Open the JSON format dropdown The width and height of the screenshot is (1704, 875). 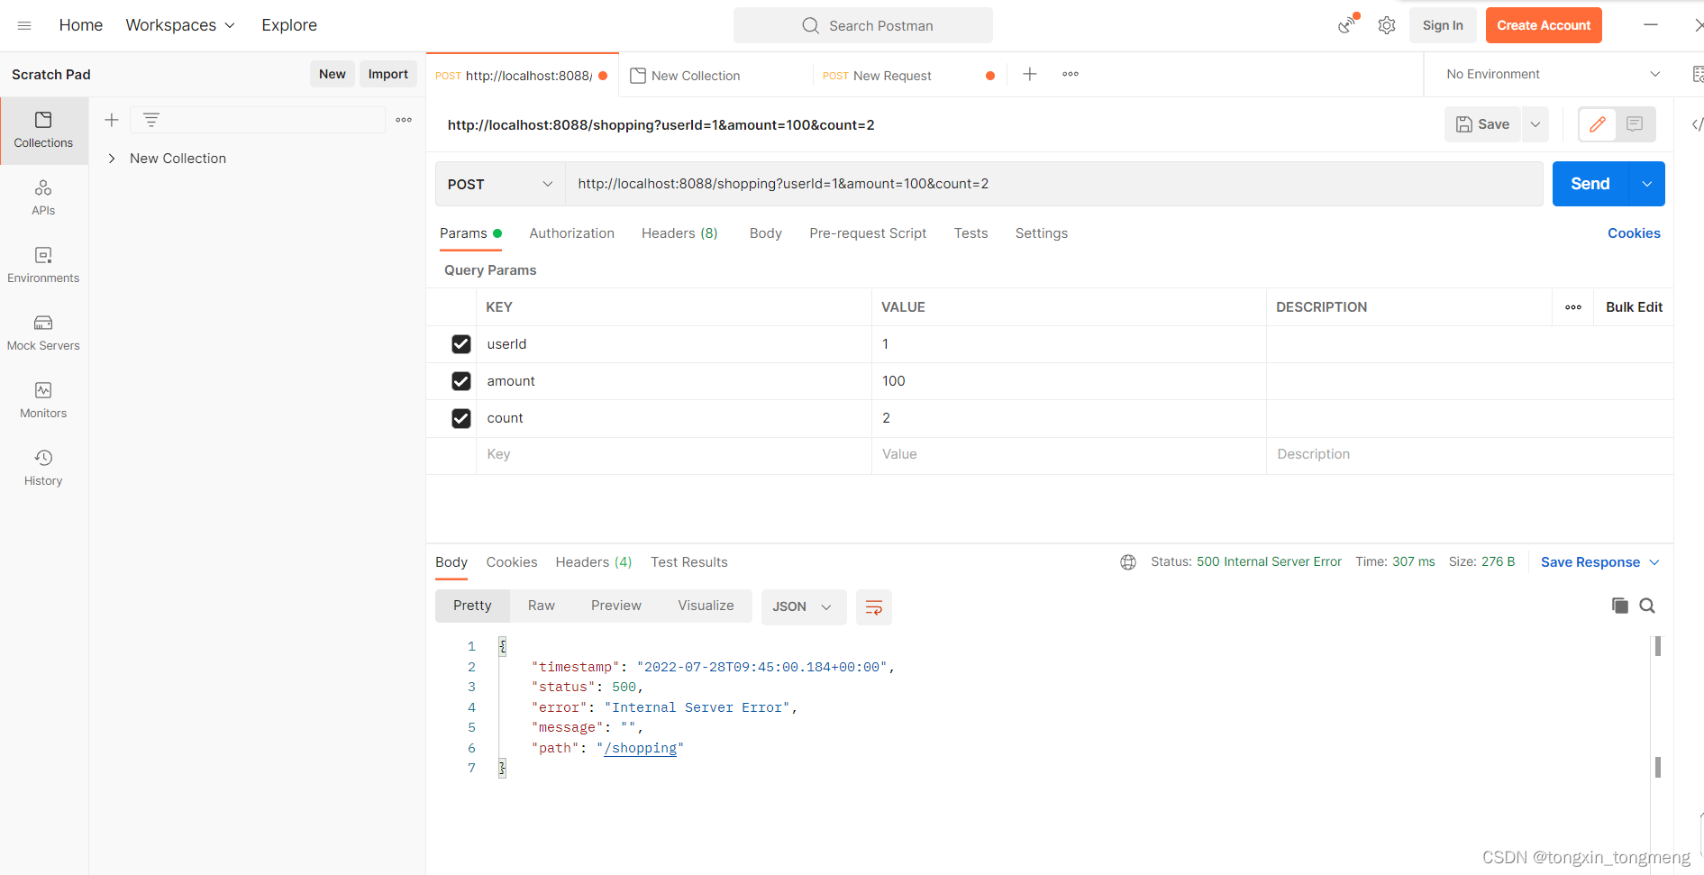[804, 607]
